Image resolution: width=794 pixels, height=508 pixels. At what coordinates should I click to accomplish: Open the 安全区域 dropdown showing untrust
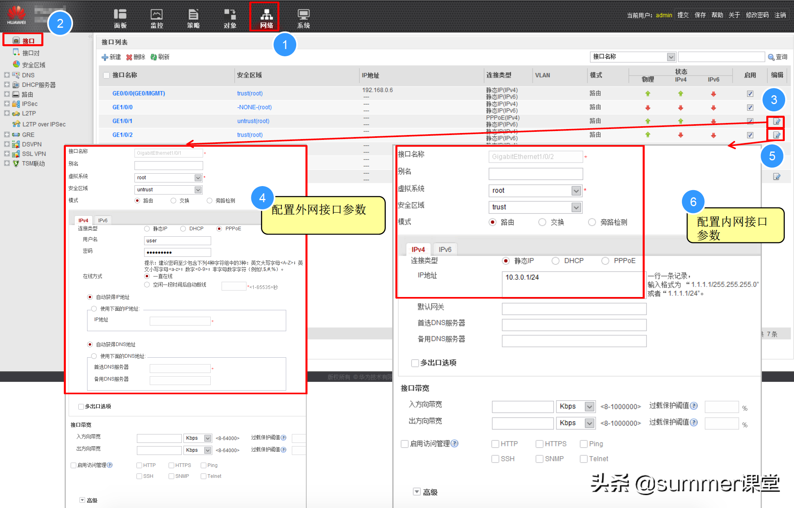pos(197,189)
